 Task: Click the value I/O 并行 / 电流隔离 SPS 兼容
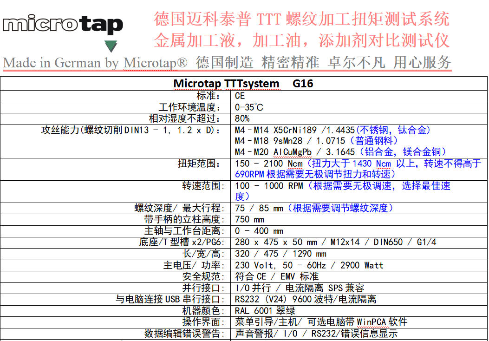click(x=300, y=288)
